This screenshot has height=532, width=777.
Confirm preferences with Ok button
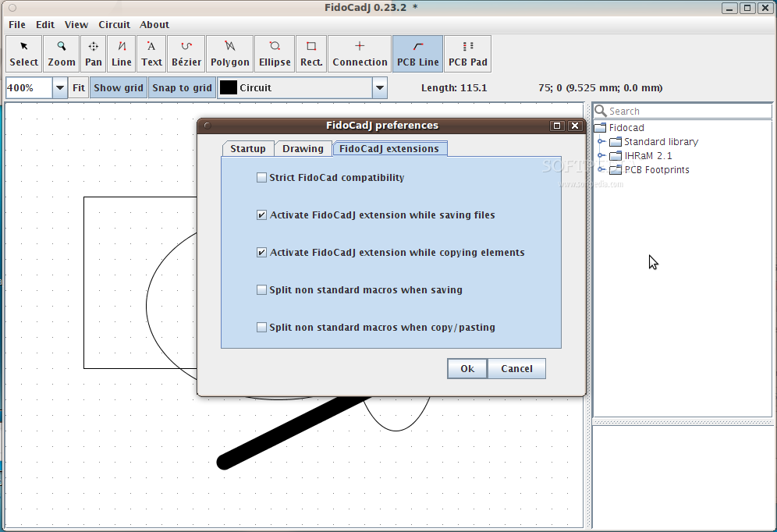tap(467, 368)
